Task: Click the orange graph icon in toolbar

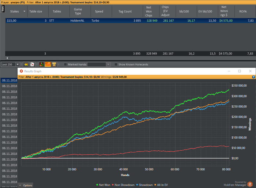Action: (x=48, y=64)
